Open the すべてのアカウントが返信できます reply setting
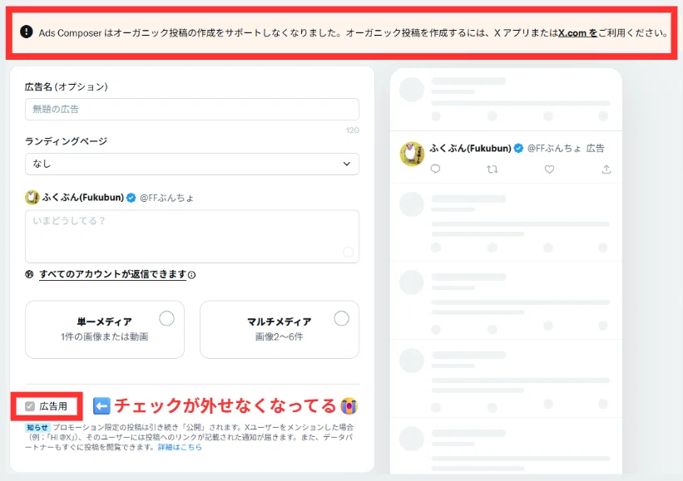 pos(113,274)
